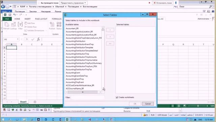Select Accountant_BR in the Available tables list
The height and width of the screenshot is (122, 216).
[72, 28]
